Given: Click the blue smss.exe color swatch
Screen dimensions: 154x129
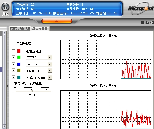Looking at the screenshot, I should [19, 64].
